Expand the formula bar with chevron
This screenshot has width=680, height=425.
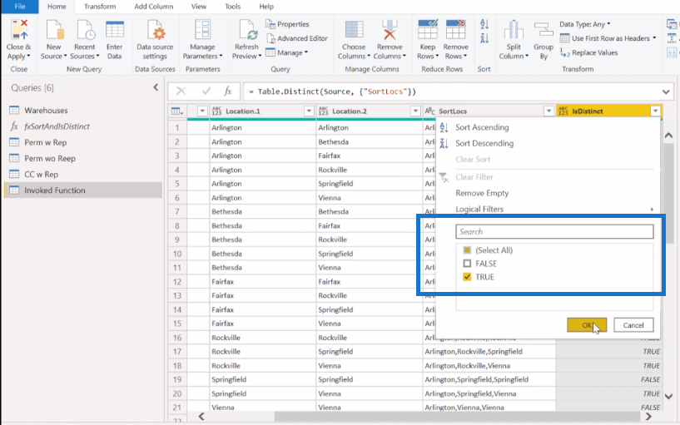click(666, 91)
